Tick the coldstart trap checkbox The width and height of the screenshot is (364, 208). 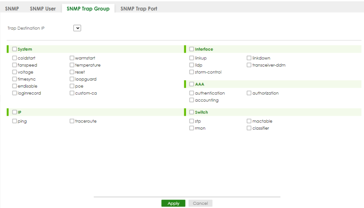(x=14, y=58)
